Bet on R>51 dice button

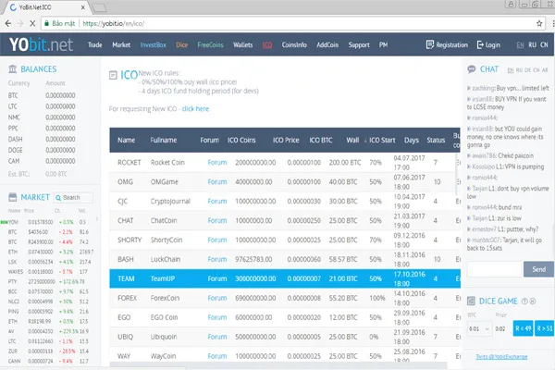point(545,329)
